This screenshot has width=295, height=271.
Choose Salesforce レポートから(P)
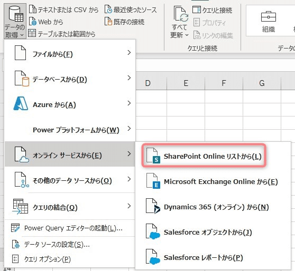pos(213,257)
